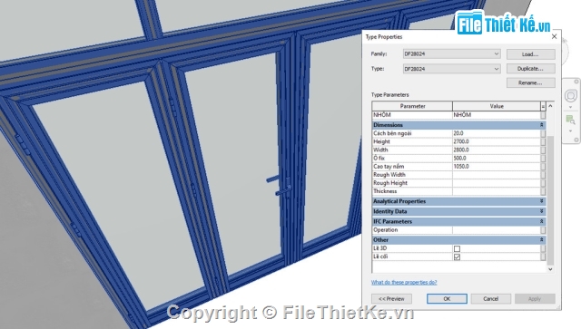
Task: Click the Width parameter label
Action: [380, 150]
